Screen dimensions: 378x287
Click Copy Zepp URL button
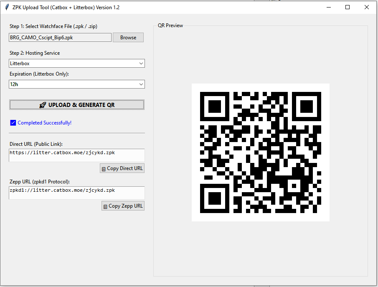pyautogui.click(x=123, y=206)
